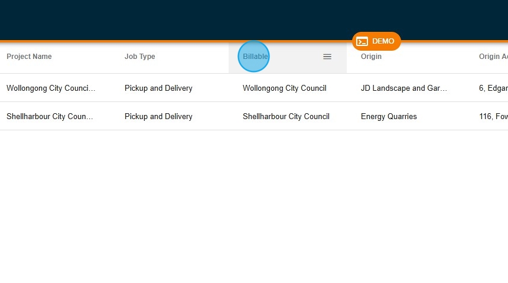This screenshot has width=508, height=283.
Task: Click the JD Landscape origin cell
Action: click(x=403, y=88)
